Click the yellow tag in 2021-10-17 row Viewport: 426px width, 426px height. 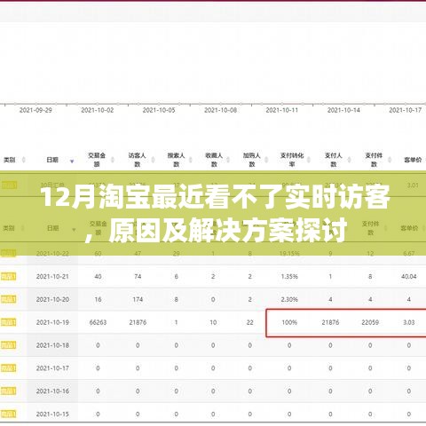click(x=9, y=368)
